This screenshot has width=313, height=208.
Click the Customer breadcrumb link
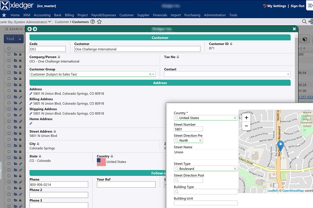pos(62,22)
